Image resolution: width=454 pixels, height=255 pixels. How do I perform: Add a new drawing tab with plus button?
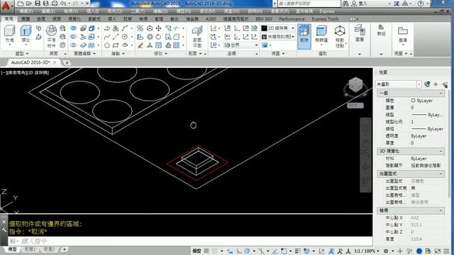pos(67,62)
